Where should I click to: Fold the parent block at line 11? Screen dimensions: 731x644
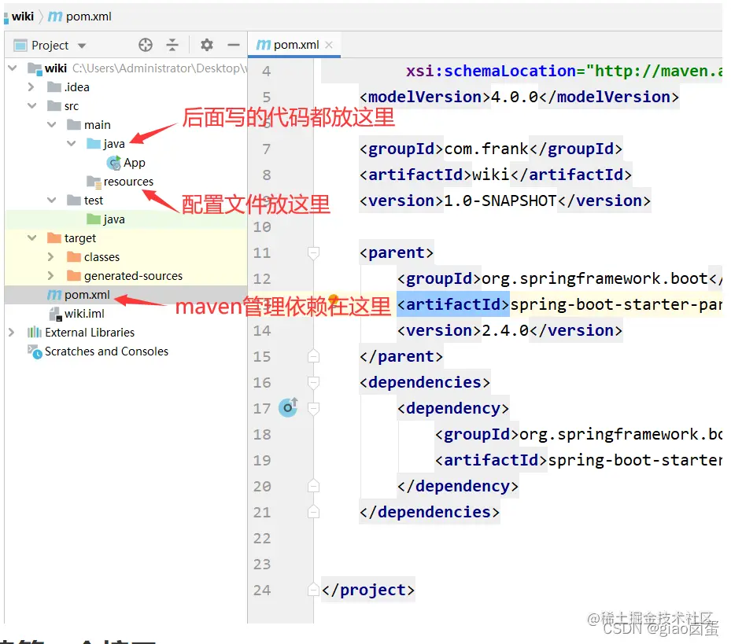(x=313, y=253)
